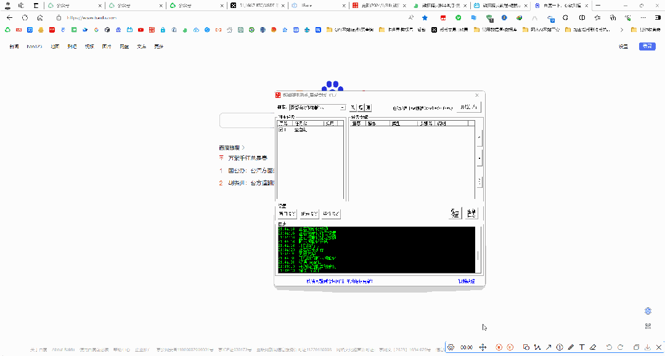Click the middle dot button beside steps table

[x=479, y=160]
